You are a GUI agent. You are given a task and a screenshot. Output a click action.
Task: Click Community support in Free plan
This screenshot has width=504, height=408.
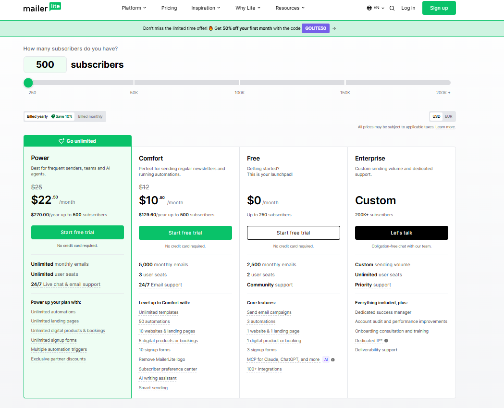(x=270, y=285)
